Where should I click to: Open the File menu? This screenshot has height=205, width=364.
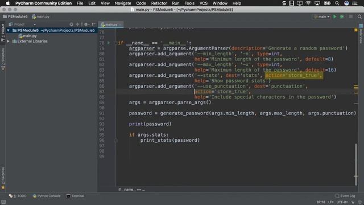[x=80, y=3]
